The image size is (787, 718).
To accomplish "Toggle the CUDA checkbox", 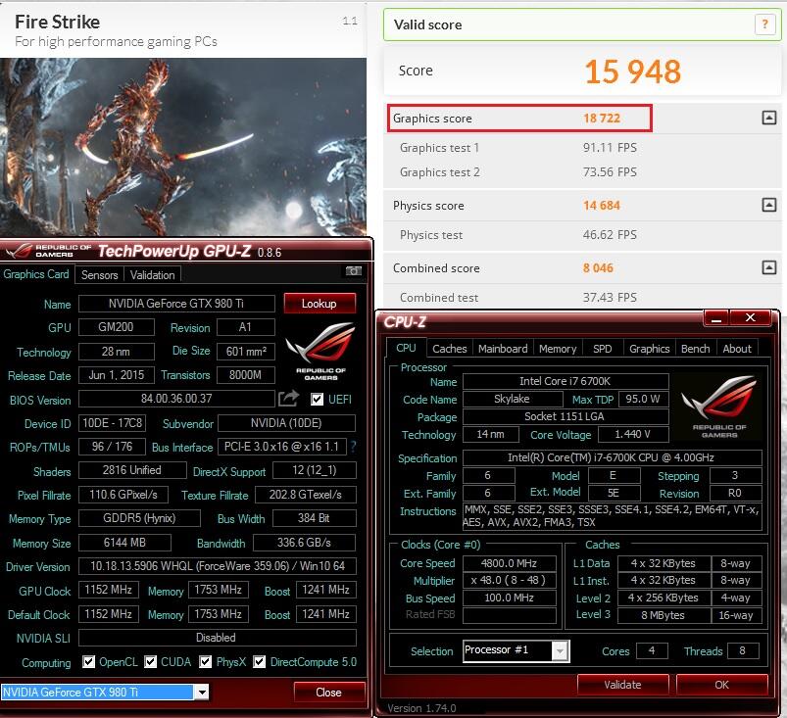I will point(150,662).
